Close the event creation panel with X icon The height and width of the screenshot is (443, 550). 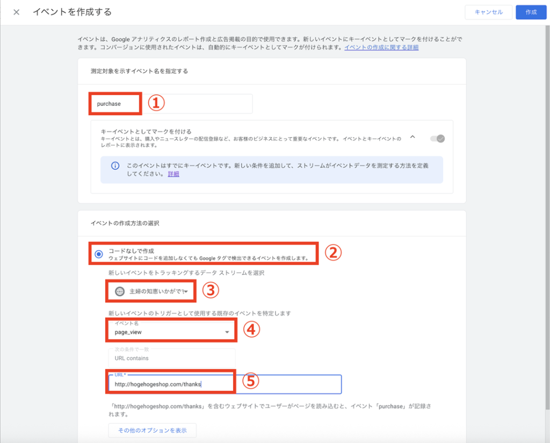[x=16, y=12]
